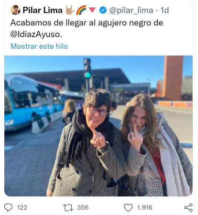Retweet using the arrows icon
Image resolution: width=198 pixels, height=215 pixels.
coord(68,208)
